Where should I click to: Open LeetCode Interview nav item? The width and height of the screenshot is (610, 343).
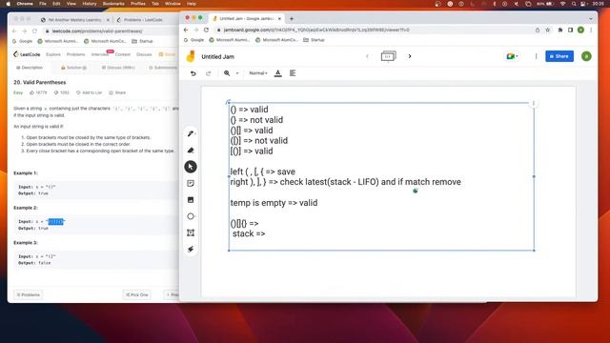99,54
